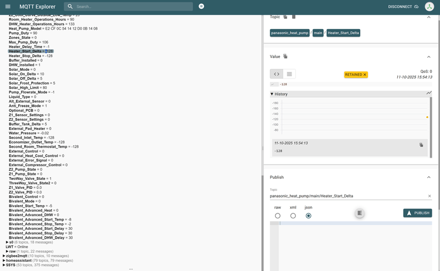Image resolution: width=440 pixels, height=271 pixels.
Task: Select the Anti_Freeze_Mode topic
Action: [28, 106]
